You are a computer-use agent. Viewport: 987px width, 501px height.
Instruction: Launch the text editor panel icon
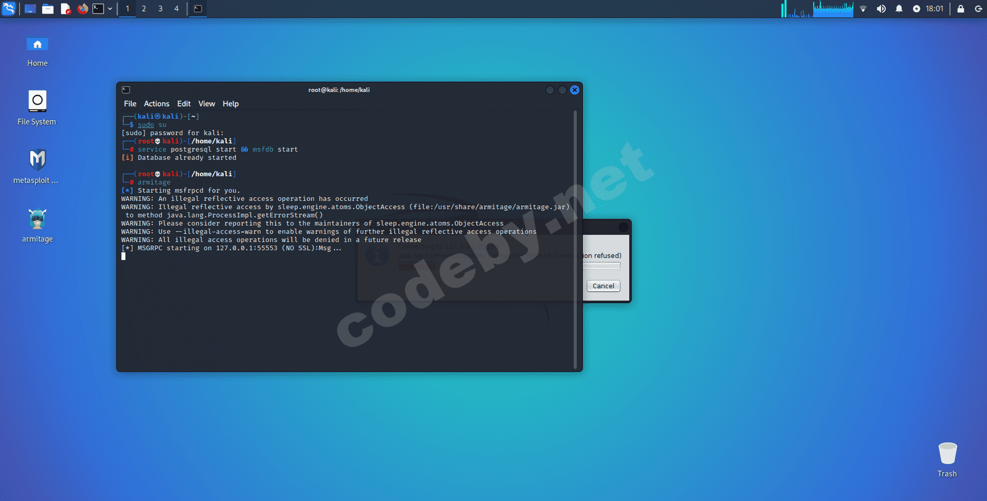[x=65, y=9]
